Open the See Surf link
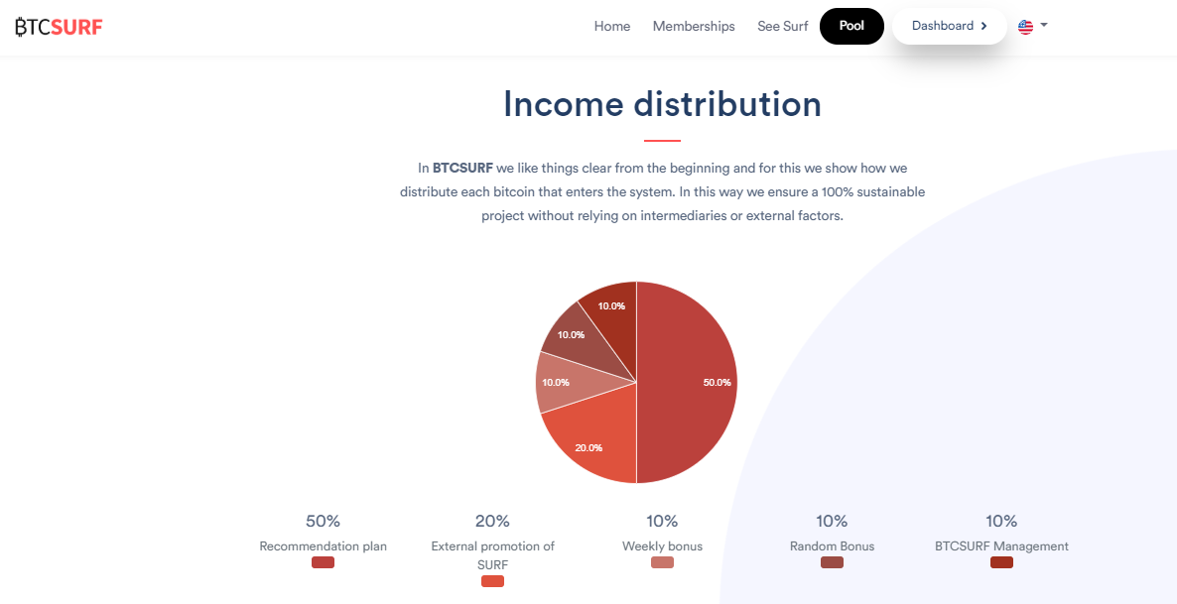 click(782, 26)
